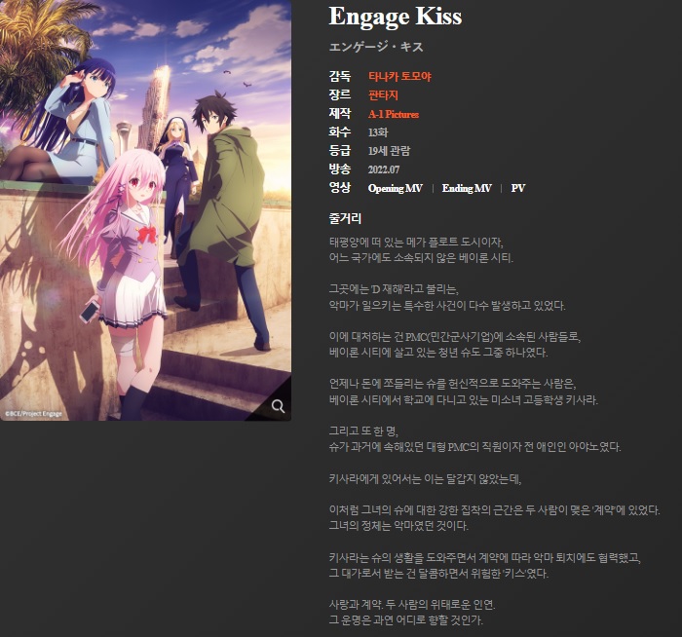
Task: Open the PV video link
Action: (518, 188)
